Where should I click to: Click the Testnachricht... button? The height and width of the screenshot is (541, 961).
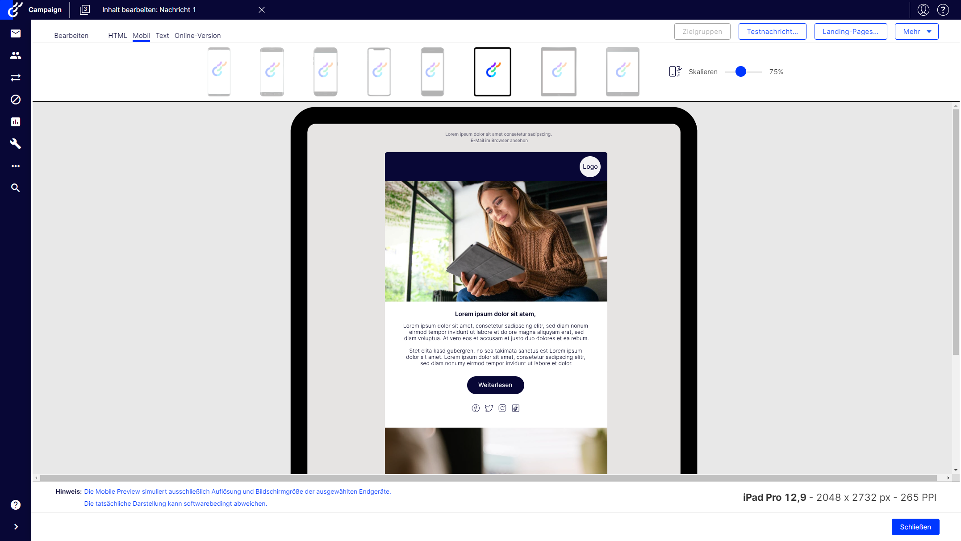tap(772, 32)
